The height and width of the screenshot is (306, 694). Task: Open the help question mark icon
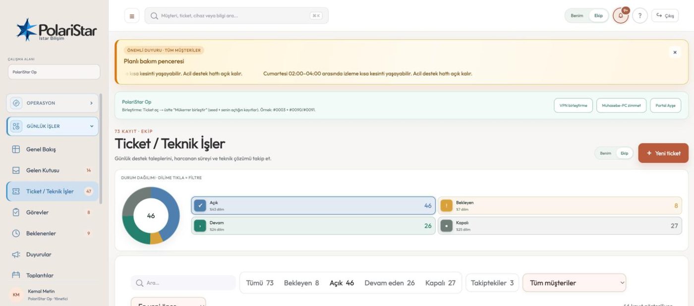tap(640, 16)
